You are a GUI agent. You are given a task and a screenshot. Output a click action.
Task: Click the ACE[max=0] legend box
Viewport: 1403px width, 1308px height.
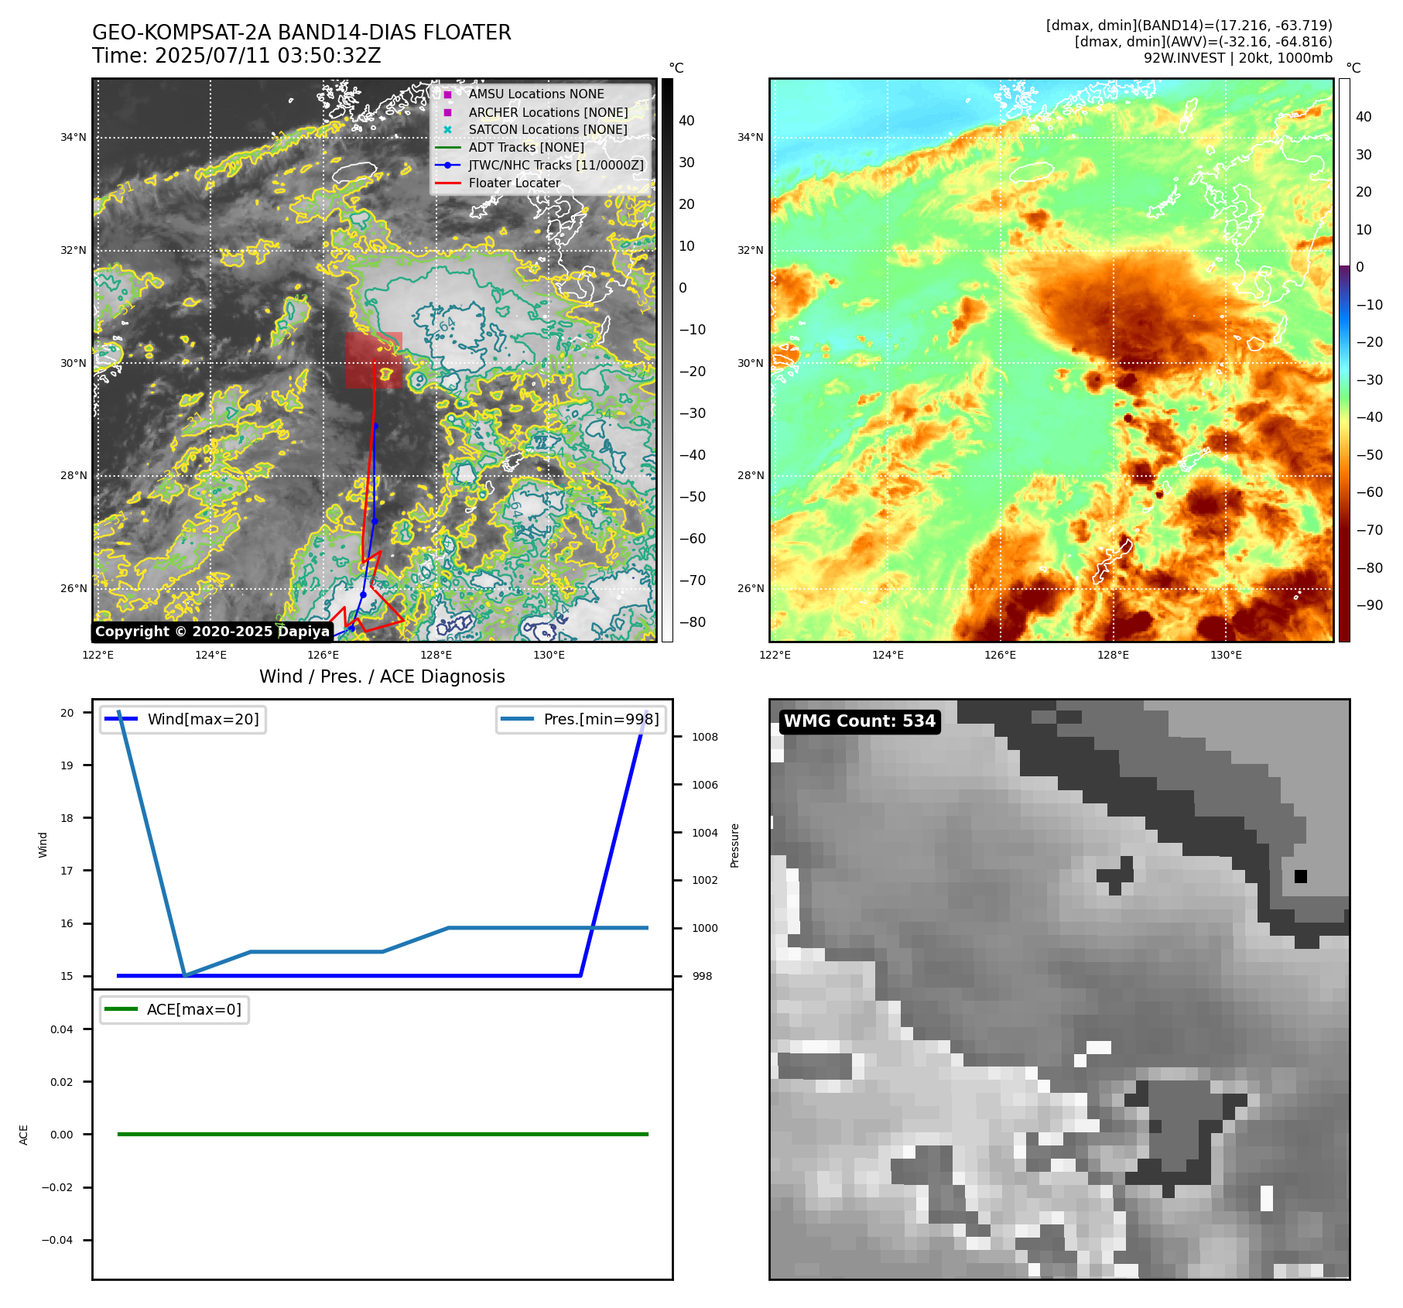pos(174,1009)
